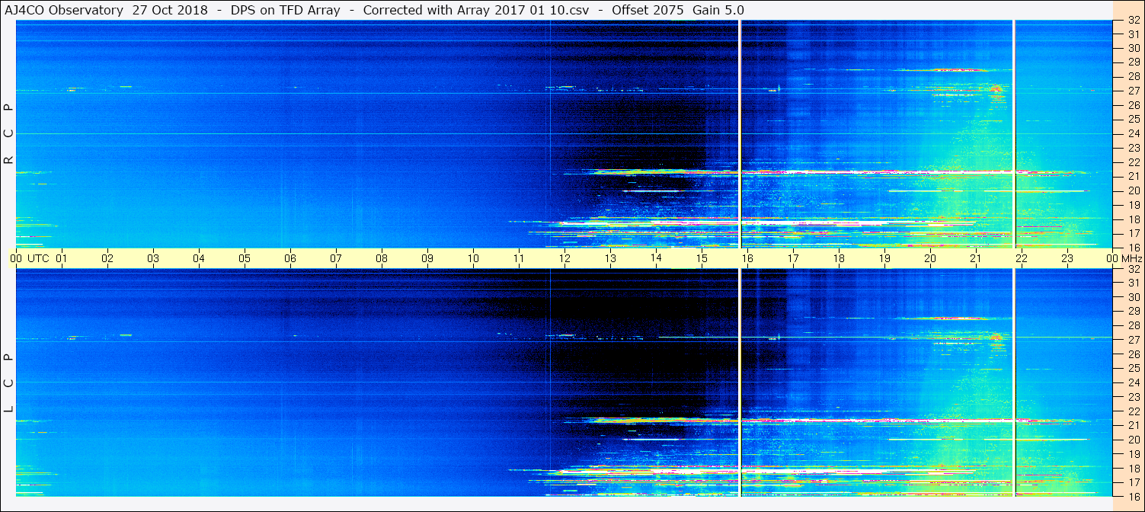The height and width of the screenshot is (512, 1145).
Task: Click the LCP label of lower spectrogram
Action: 9,383
